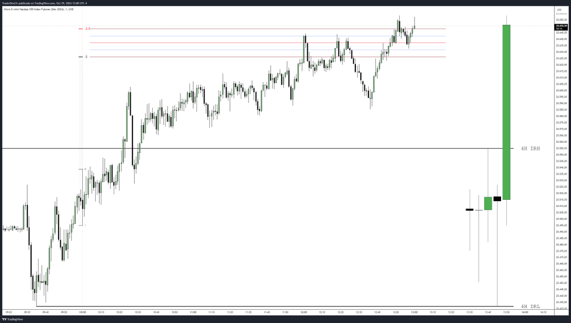The image size is (571, 323).
Task: Select the large green 4H projection candle
Action: click(506, 112)
